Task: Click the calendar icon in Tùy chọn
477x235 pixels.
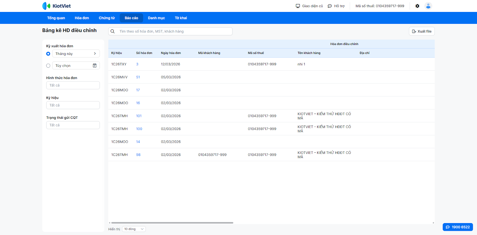Action: [95, 66]
